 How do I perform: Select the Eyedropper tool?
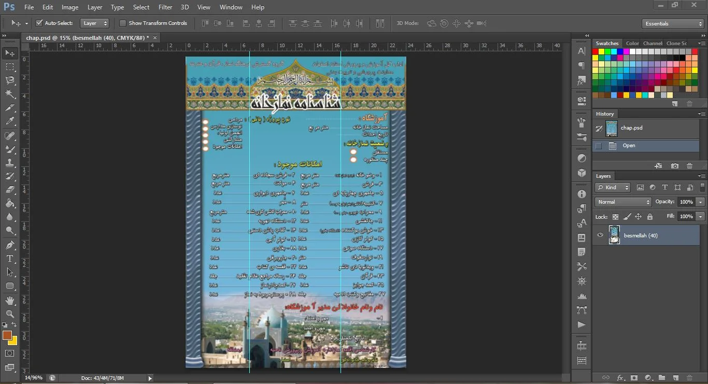(x=10, y=121)
